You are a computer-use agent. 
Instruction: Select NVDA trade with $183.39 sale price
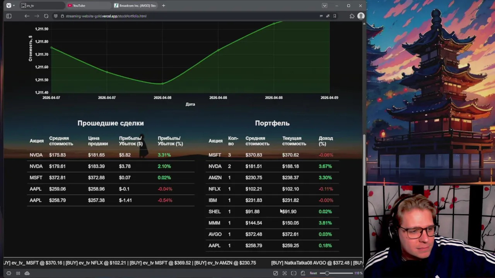click(111, 166)
